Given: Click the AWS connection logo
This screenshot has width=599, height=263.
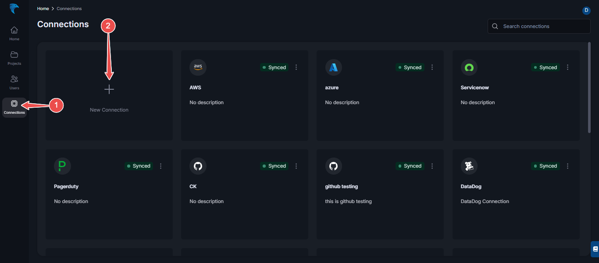Looking at the screenshot, I should pos(198,67).
